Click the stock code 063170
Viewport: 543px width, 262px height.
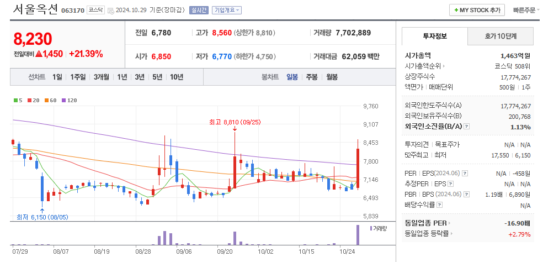click(x=73, y=11)
